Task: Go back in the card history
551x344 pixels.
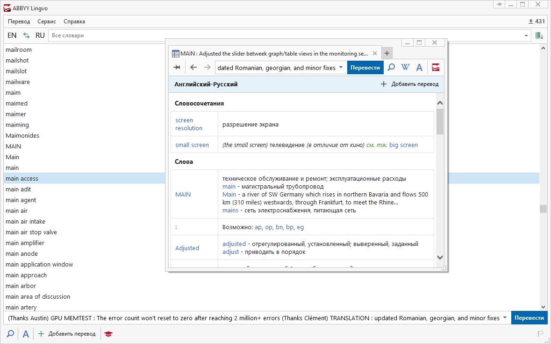Action: pyautogui.click(x=193, y=68)
